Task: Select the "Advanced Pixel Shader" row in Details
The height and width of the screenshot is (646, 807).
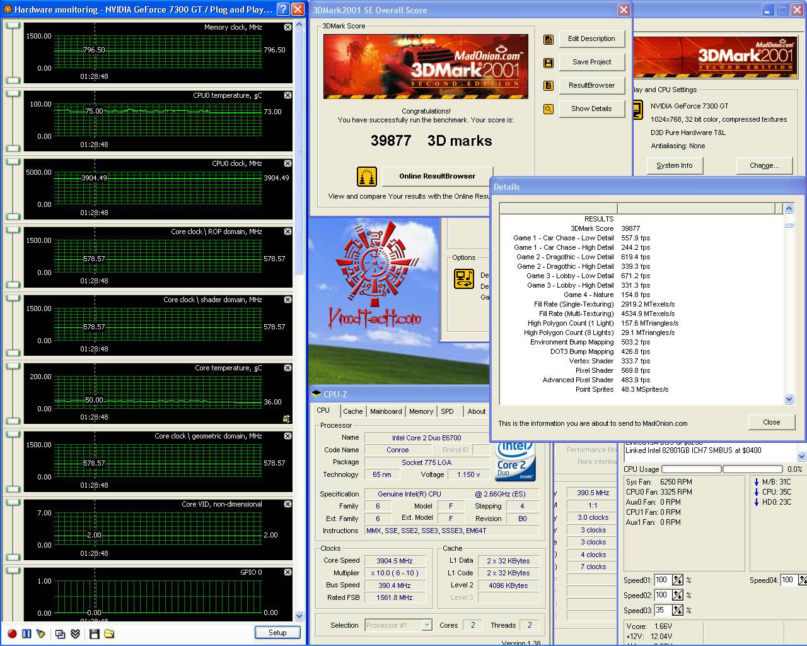Action: [642, 380]
